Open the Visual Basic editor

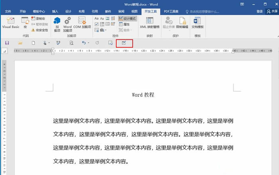click(10, 23)
